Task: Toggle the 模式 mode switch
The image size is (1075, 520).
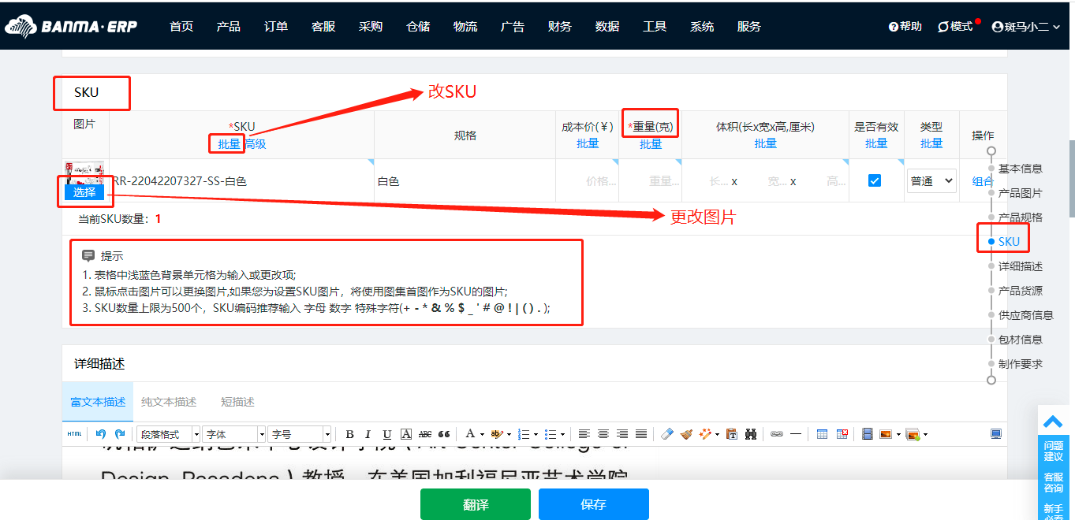Action: (x=955, y=27)
